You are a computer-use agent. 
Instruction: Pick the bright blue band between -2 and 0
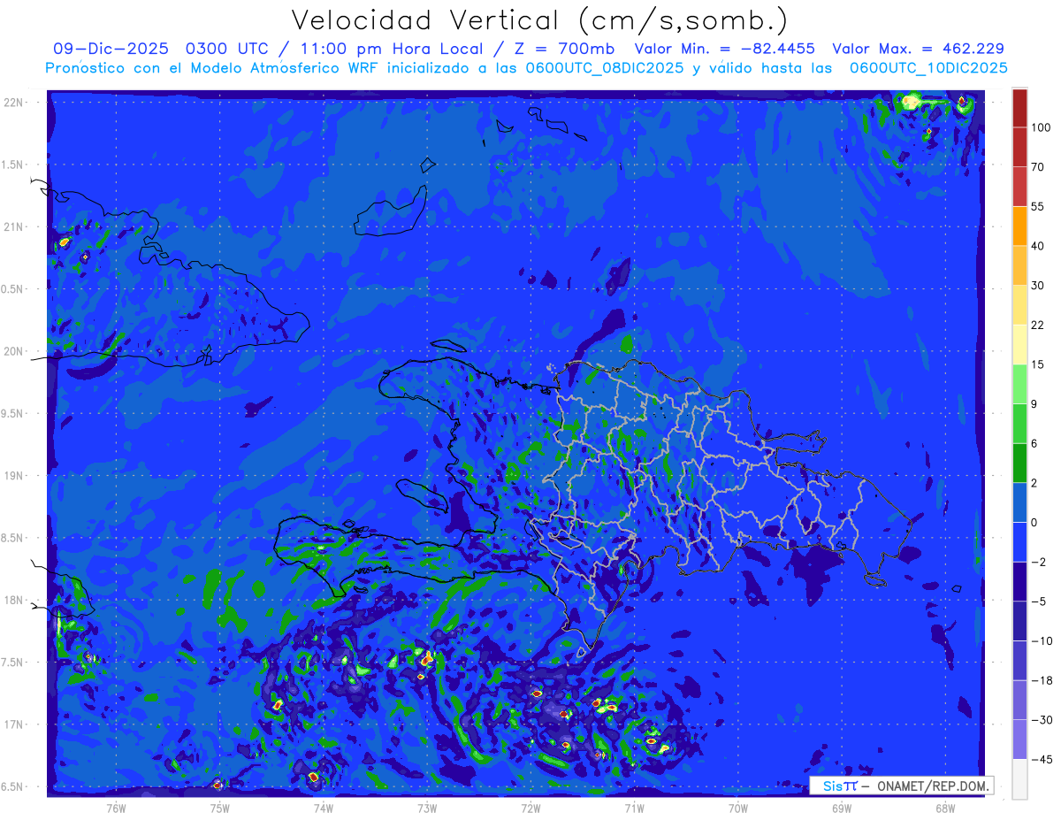[x=1019, y=542]
